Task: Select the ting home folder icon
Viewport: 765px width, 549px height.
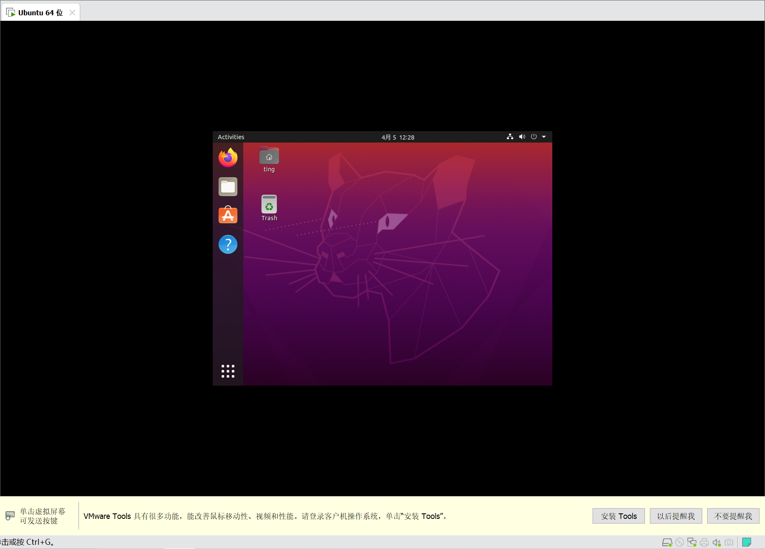Action: click(x=269, y=160)
